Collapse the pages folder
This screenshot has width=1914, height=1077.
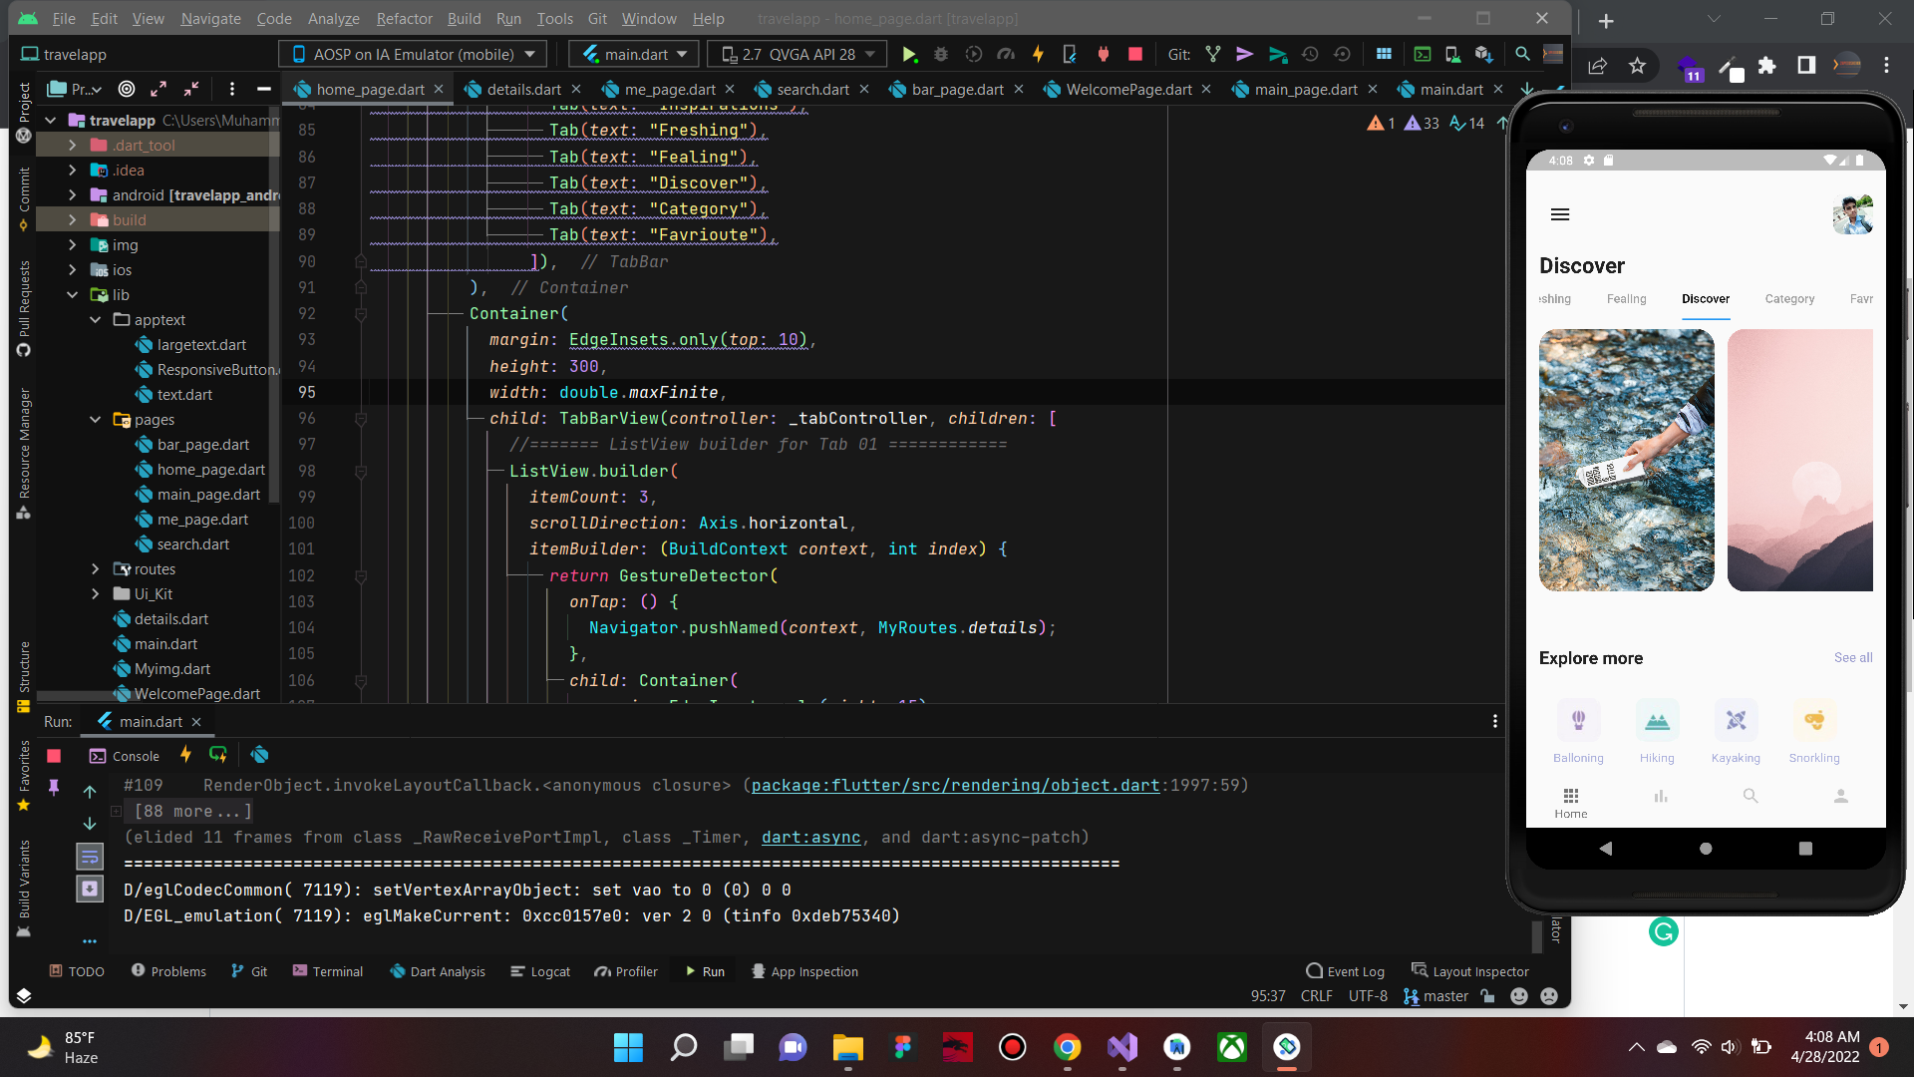tap(95, 420)
